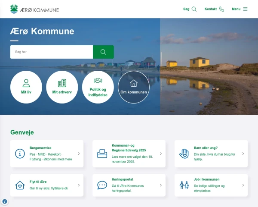Open the hamburger Menu

pos(245,9)
